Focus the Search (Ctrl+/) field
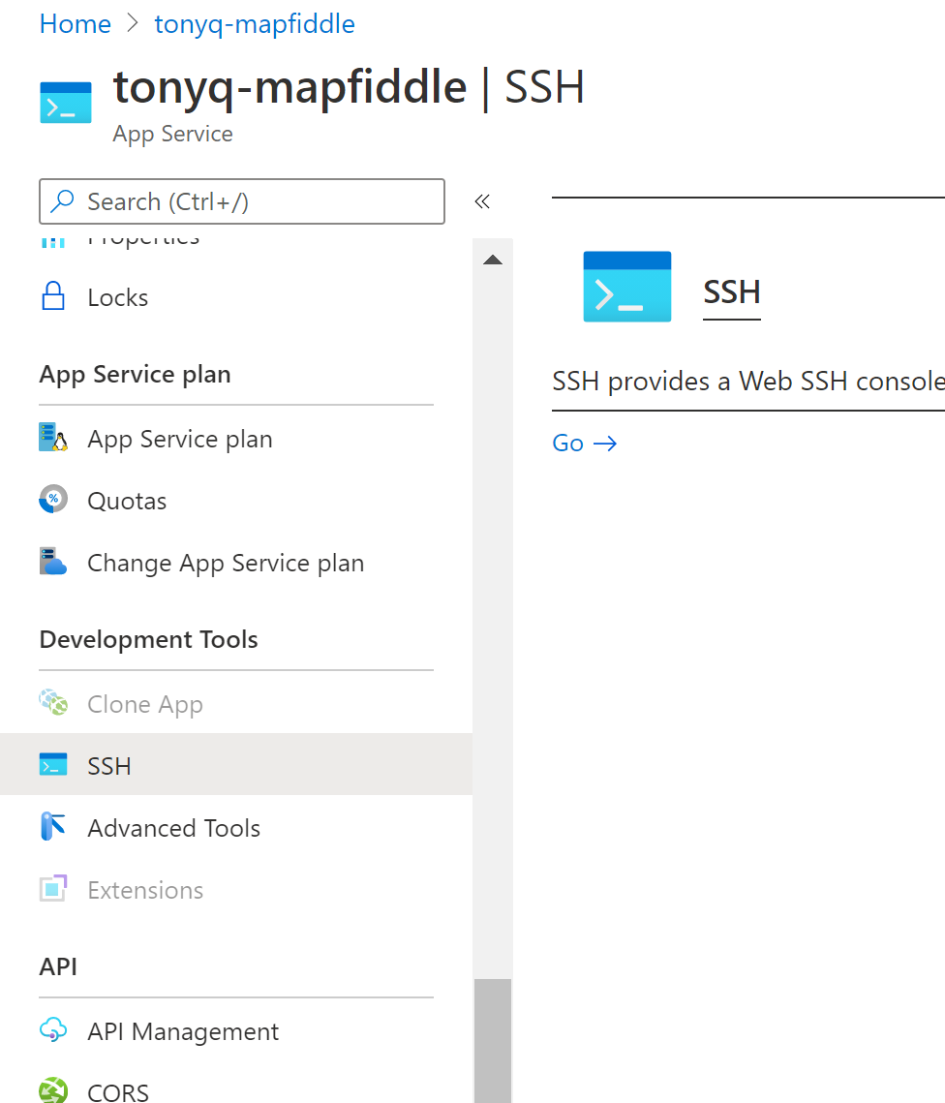 pyautogui.click(x=242, y=201)
